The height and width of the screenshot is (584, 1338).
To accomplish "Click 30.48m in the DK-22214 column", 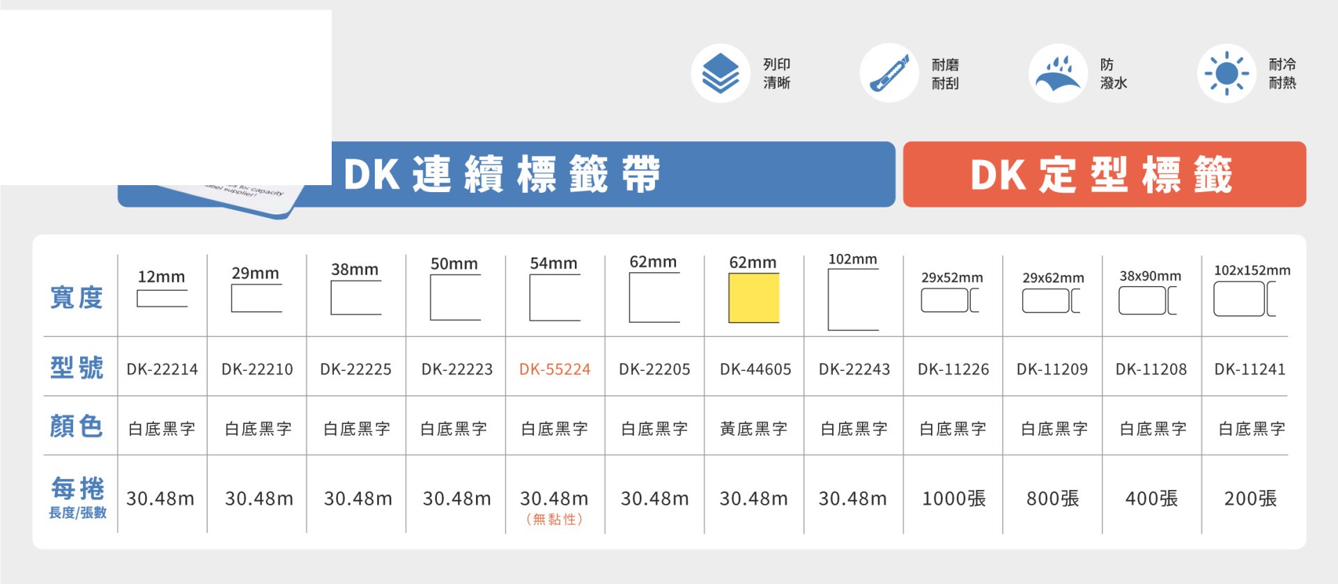I will (160, 499).
